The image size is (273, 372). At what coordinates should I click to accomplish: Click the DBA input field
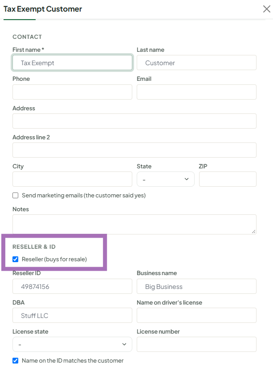pos(73,316)
